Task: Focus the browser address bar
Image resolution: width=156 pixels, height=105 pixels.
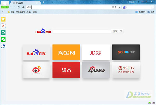Action: pos(71,7)
